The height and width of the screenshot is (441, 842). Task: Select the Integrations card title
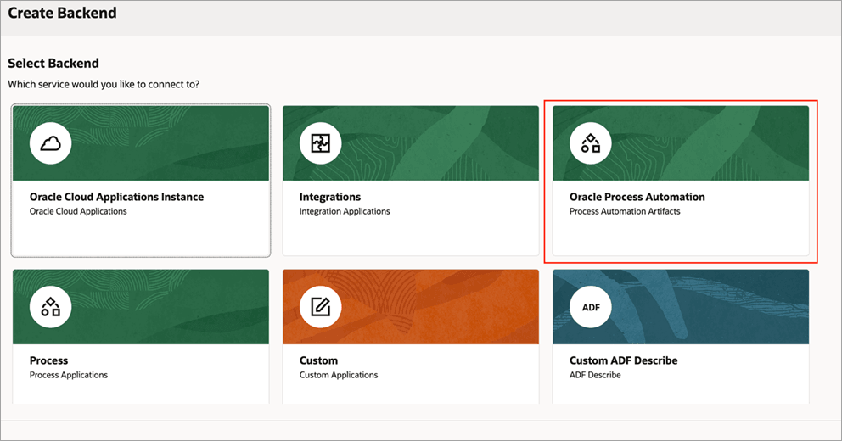coord(330,197)
